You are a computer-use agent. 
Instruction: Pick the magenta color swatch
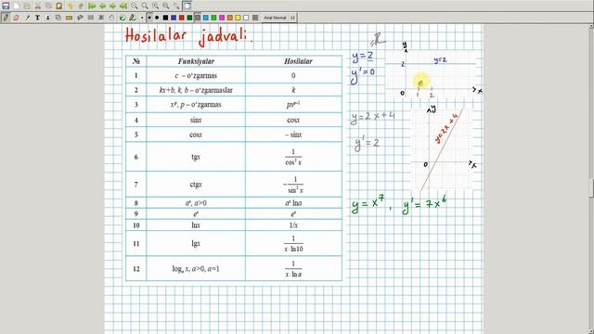click(x=222, y=18)
